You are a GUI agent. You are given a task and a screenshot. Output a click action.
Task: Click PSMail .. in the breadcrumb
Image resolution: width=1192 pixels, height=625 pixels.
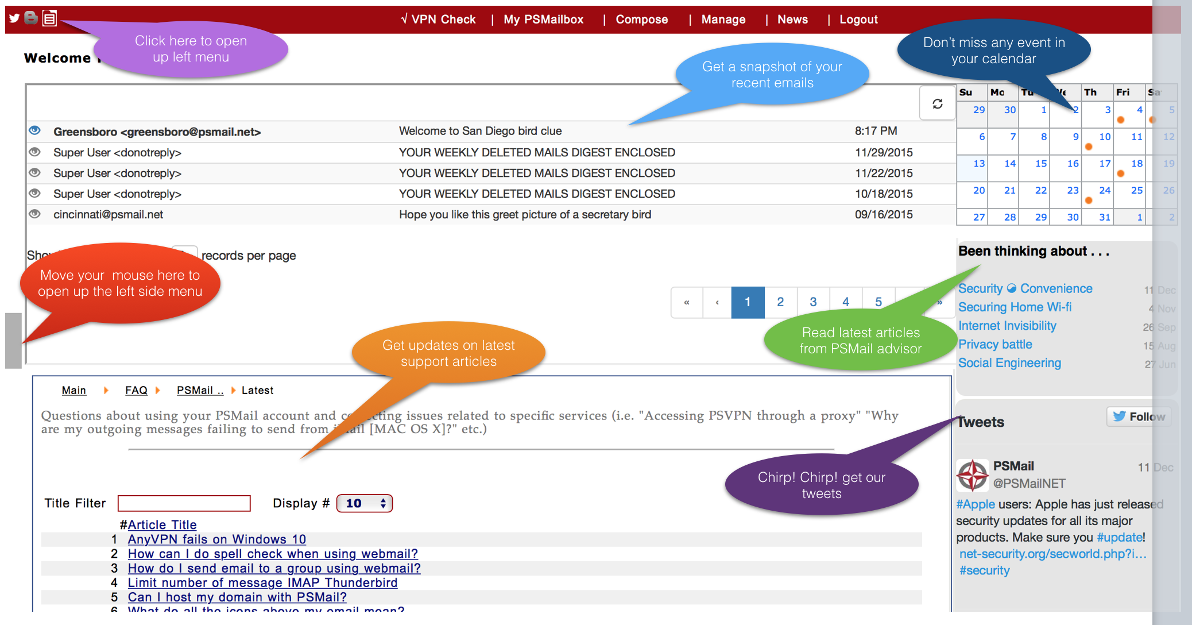[x=200, y=391]
